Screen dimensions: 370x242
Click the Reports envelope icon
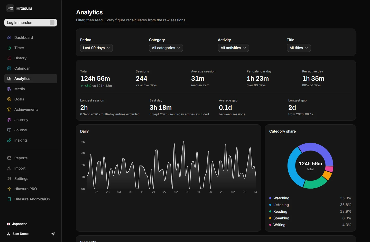(x=9, y=158)
